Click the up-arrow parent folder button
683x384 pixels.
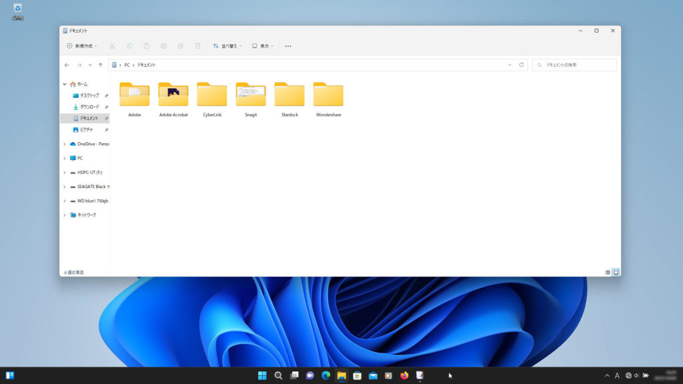click(x=100, y=65)
